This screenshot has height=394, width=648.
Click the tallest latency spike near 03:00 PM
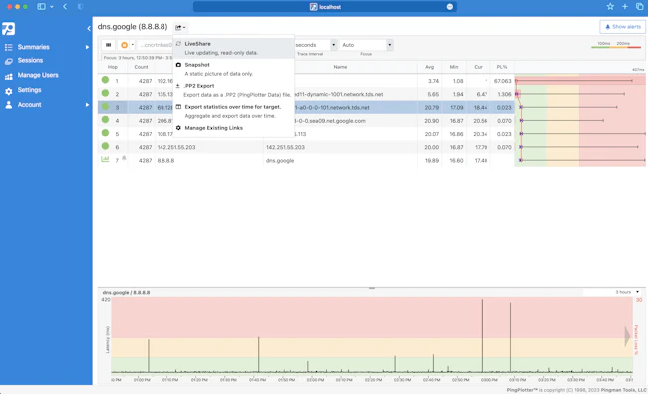(x=482, y=336)
